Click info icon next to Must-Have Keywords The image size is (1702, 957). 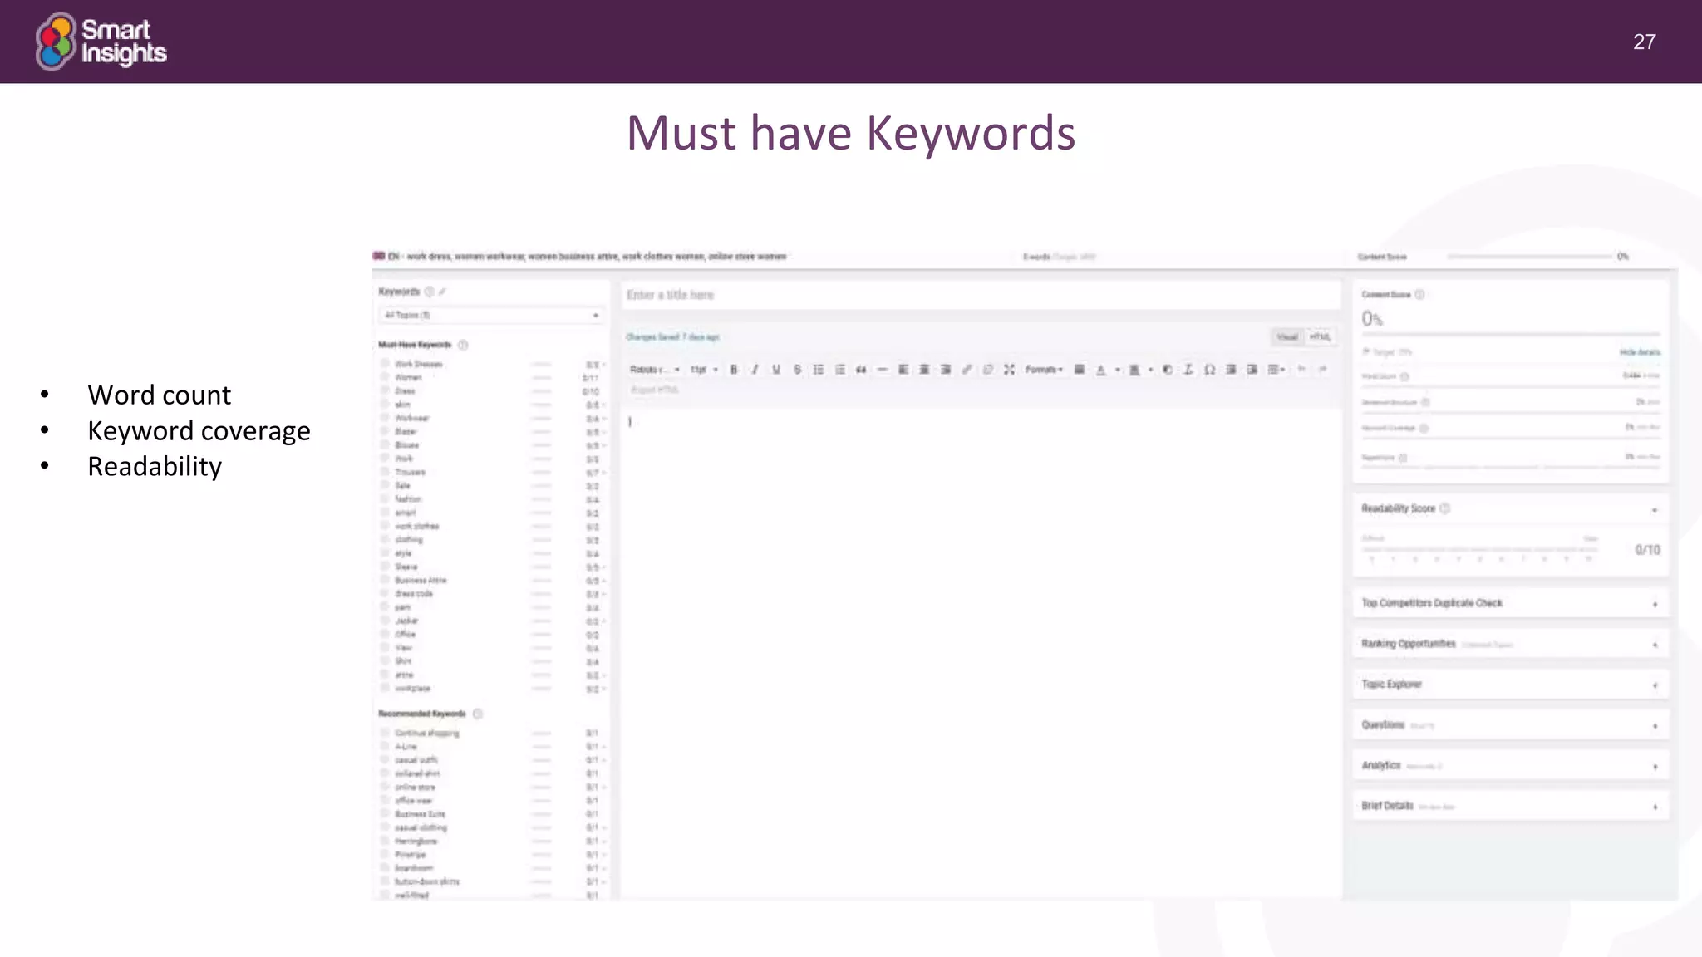463,345
